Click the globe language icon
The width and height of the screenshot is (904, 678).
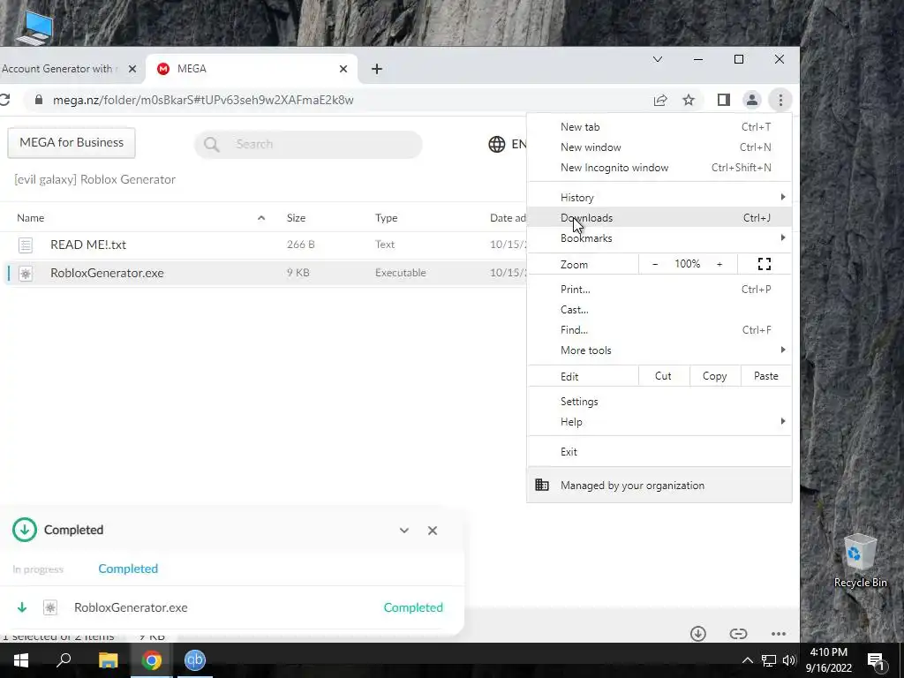496,144
